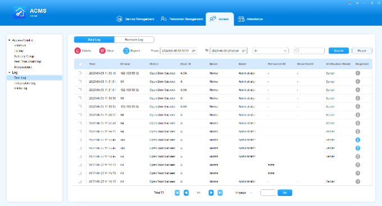
Task: Open the Attendance module
Action: 251,19
